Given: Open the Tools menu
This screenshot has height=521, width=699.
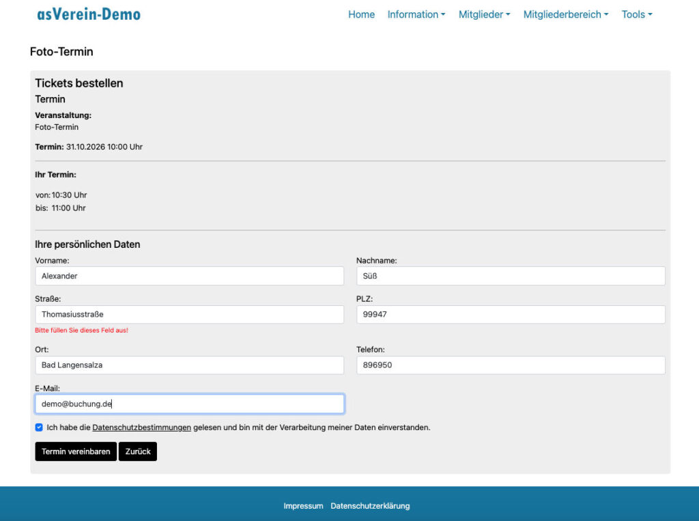Looking at the screenshot, I should coord(636,14).
